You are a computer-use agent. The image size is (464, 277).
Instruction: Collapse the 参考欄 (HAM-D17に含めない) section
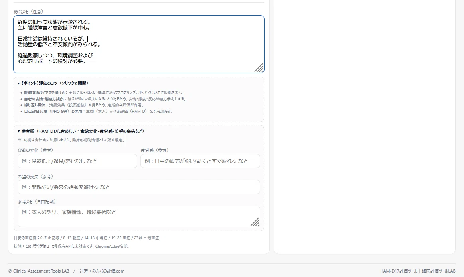tap(81, 131)
